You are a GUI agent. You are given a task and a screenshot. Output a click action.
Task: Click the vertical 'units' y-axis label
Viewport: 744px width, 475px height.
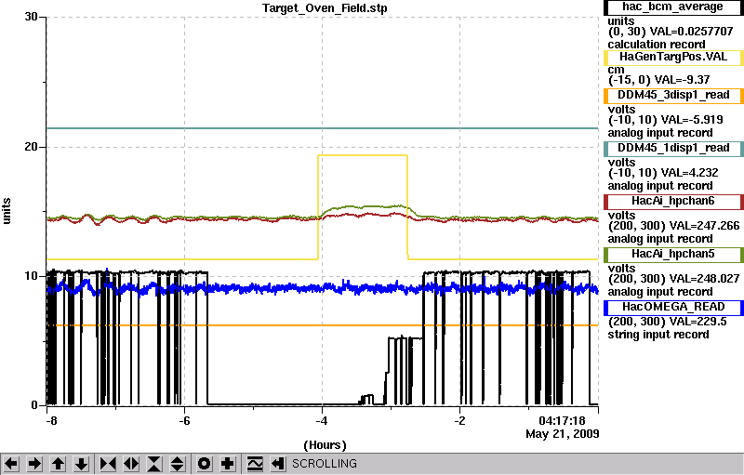tap(7, 211)
